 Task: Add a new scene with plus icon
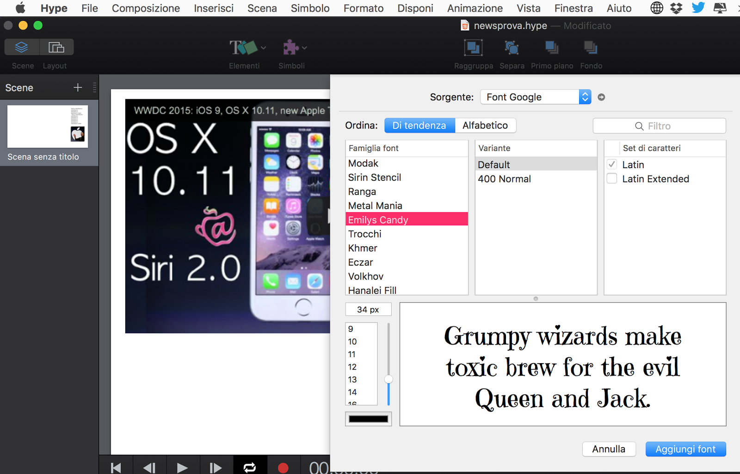[x=78, y=87]
